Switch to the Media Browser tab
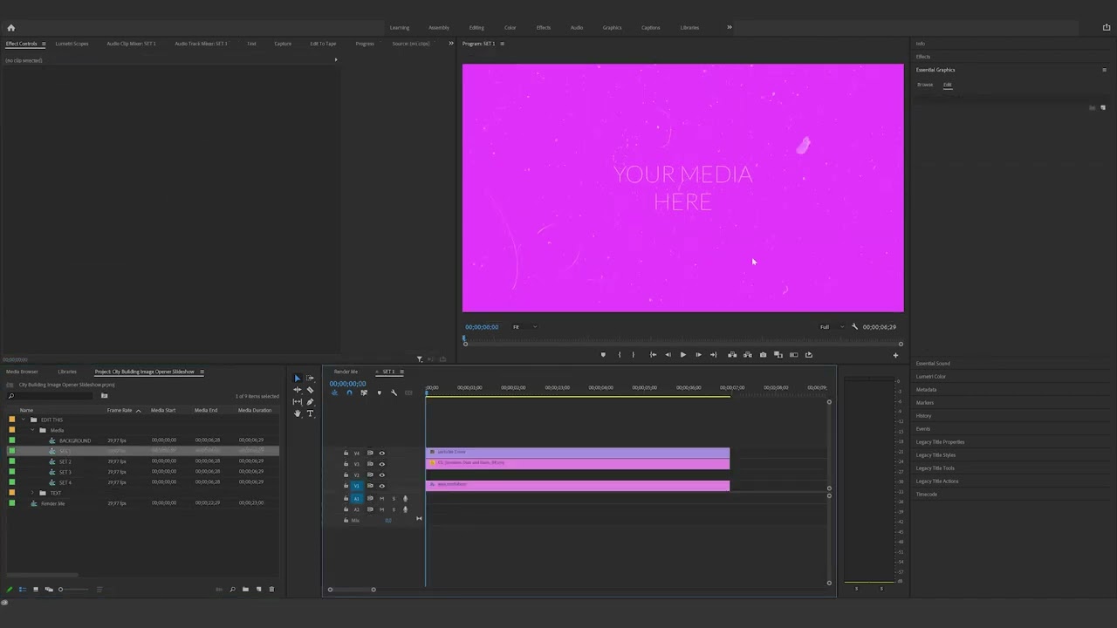 tap(23, 372)
